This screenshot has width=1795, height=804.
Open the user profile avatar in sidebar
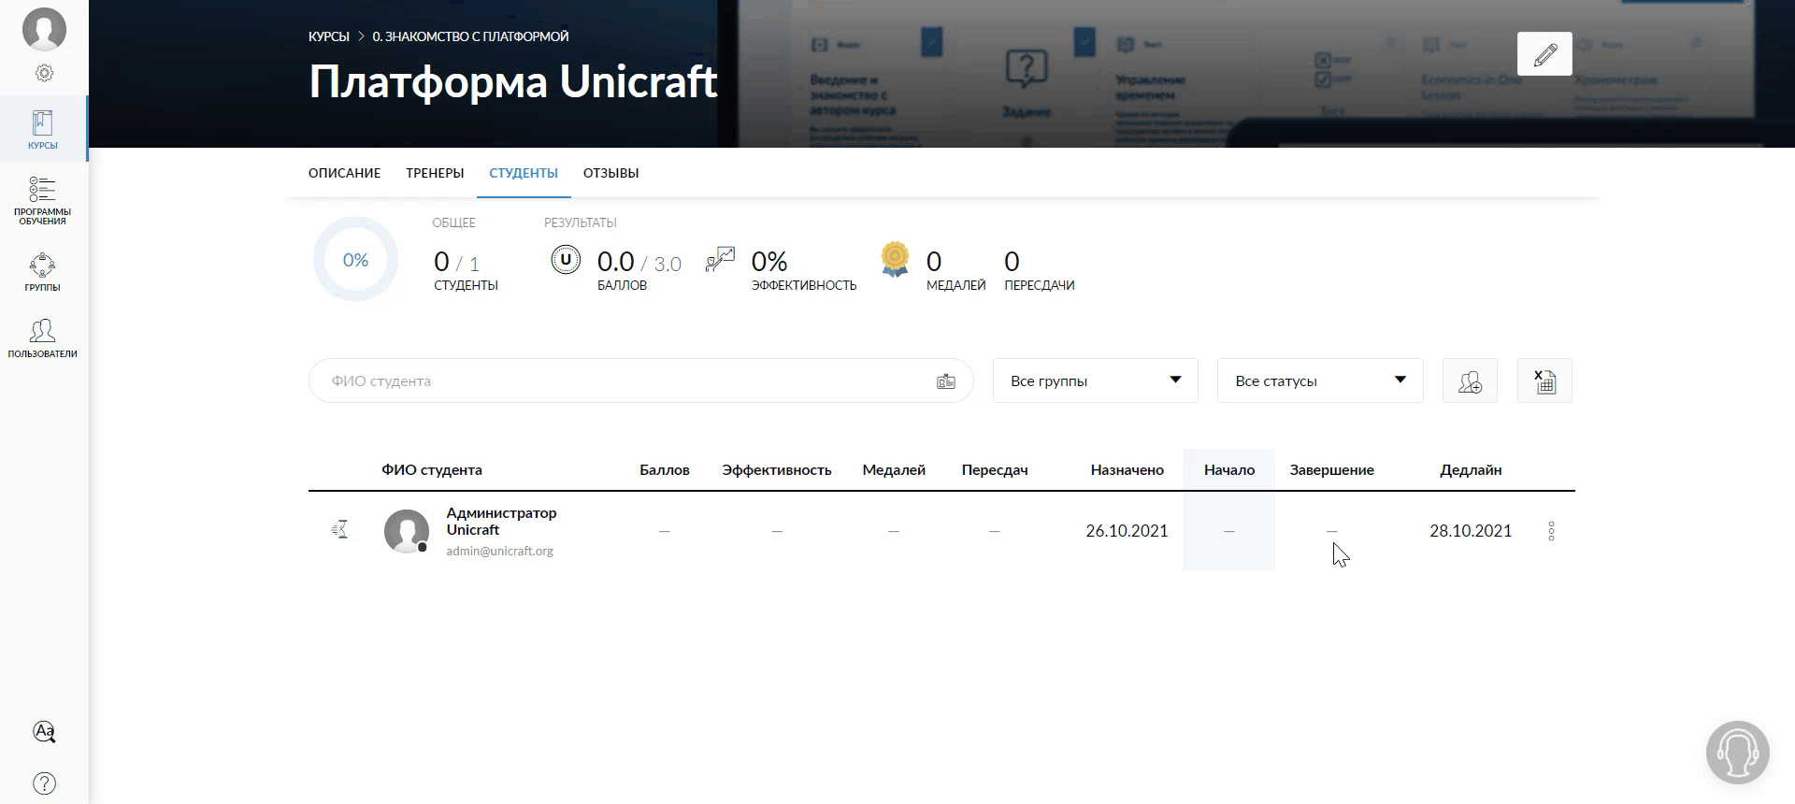pos(44,28)
